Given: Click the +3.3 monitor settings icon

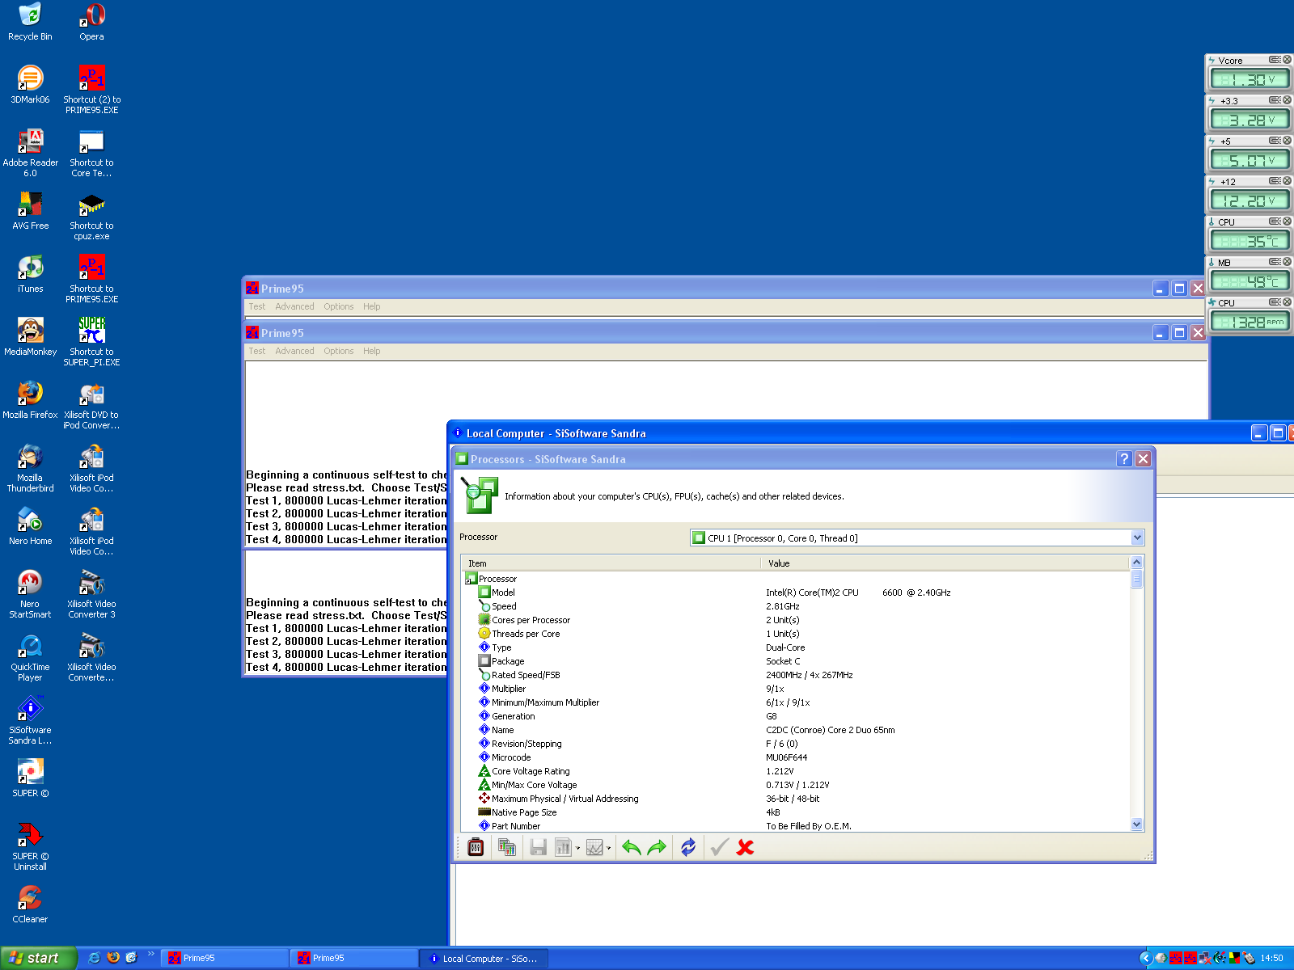Looking at the screenshot, I should tap(1275, 100).
